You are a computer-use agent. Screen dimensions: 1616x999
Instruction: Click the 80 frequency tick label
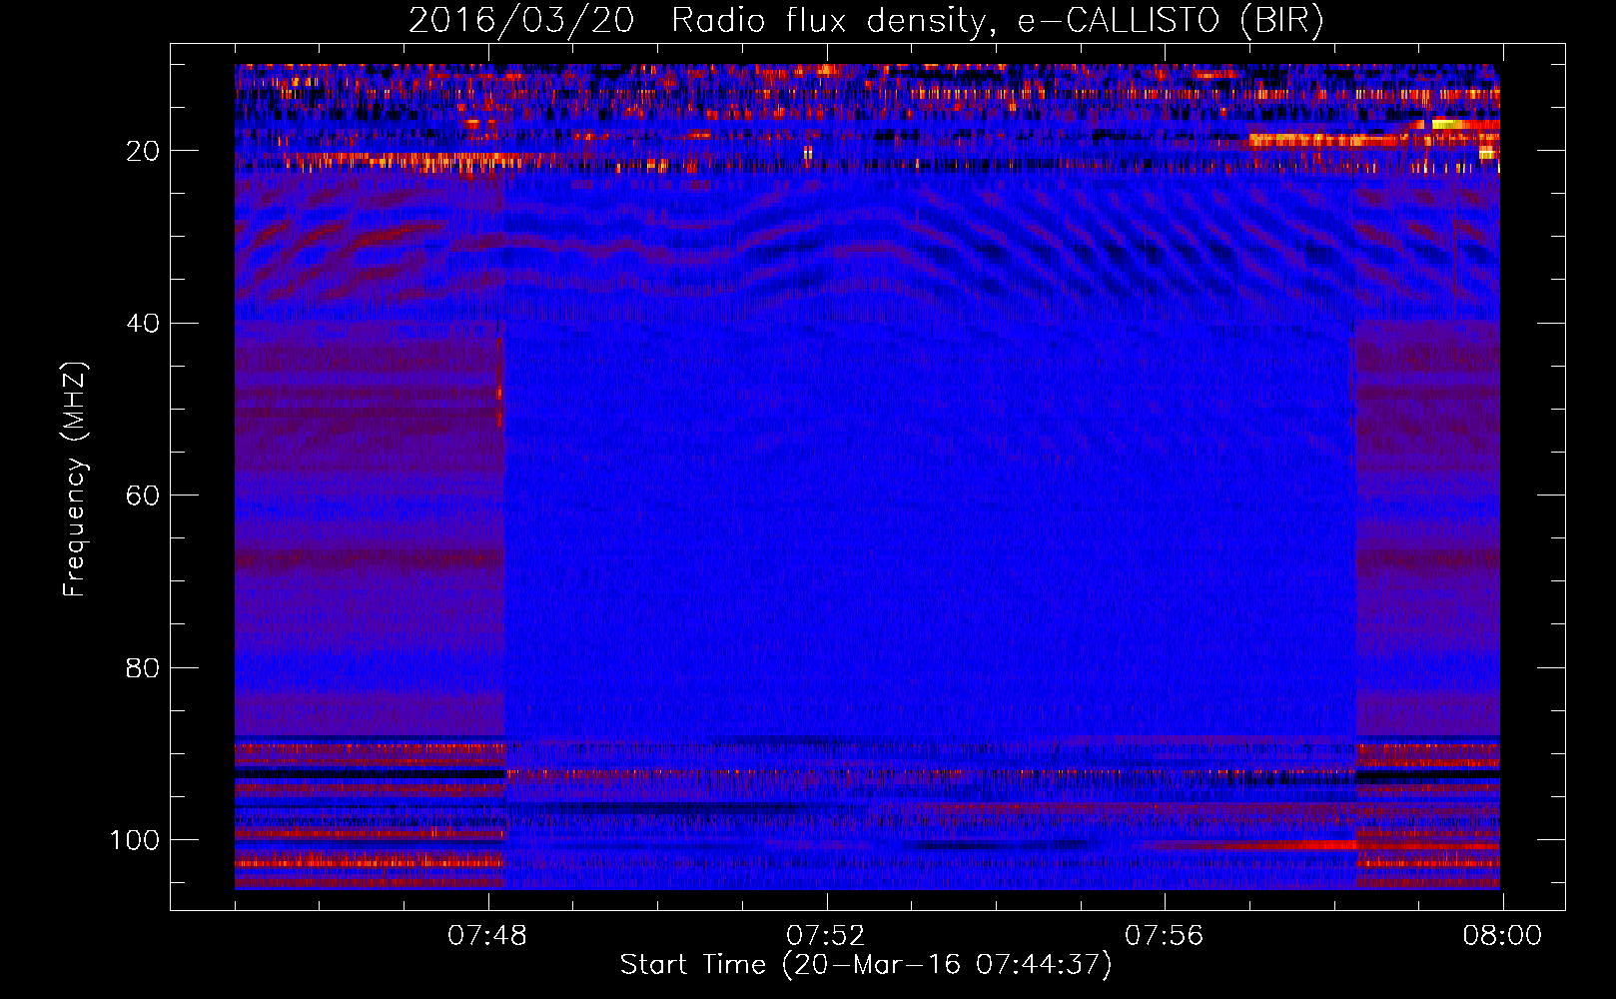click(142, 667)
